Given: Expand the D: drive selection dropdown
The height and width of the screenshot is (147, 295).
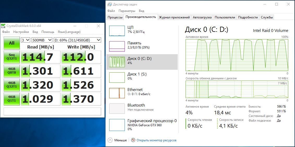Looking at the screenshot, I should point(77,40).
